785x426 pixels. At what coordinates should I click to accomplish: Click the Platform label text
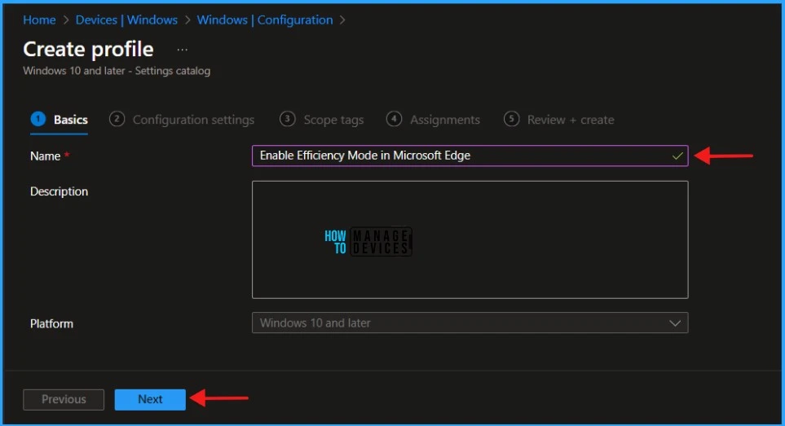51,323
